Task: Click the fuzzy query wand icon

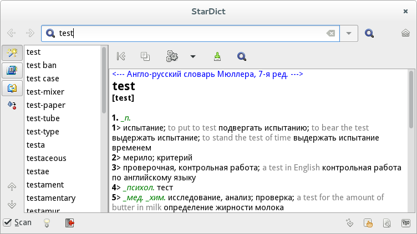Action: [x=11, y=53]
